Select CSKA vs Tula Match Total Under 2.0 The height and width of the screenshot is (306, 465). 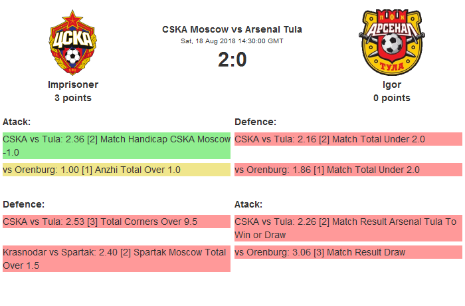pos(347,139)
